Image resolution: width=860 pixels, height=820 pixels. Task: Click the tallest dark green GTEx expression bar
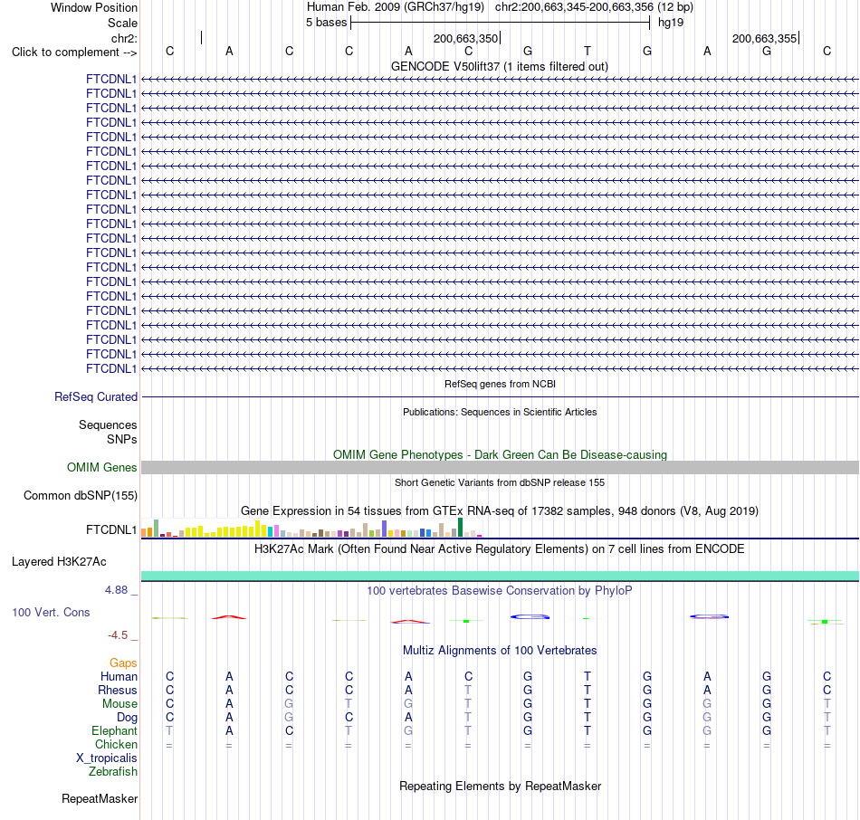(460, 527)
